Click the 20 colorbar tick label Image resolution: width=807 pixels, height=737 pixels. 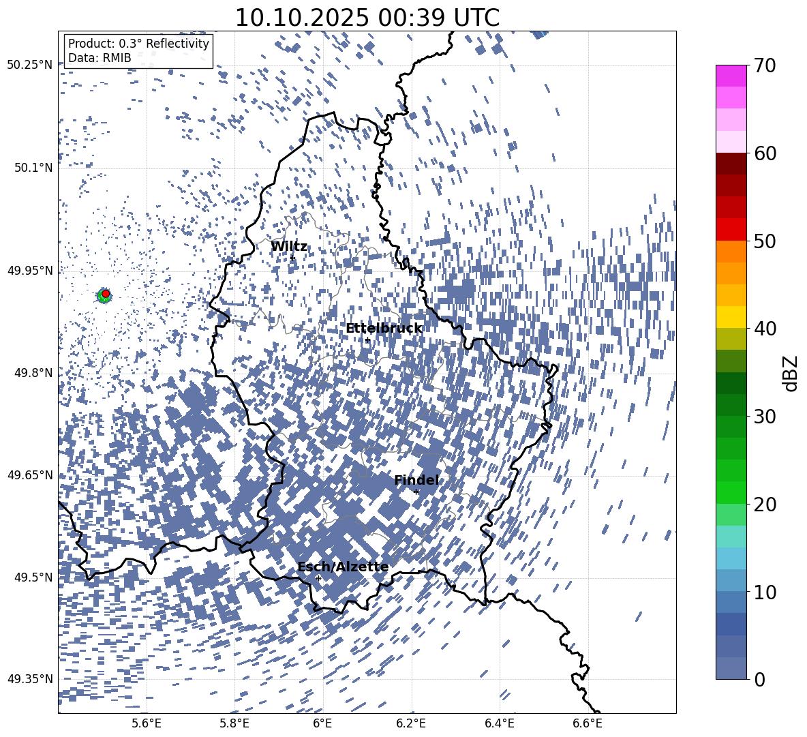(765, 505)
